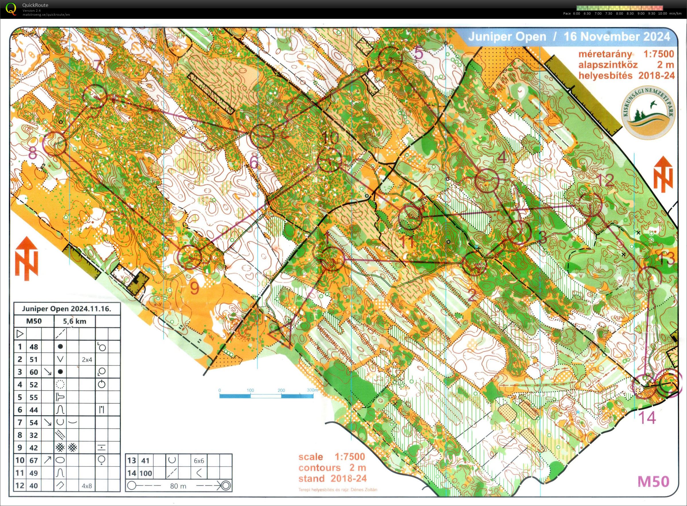Click the control circle labelled 2
The width and height of the screenshot is (687, 506).
[x=474, y=264]
